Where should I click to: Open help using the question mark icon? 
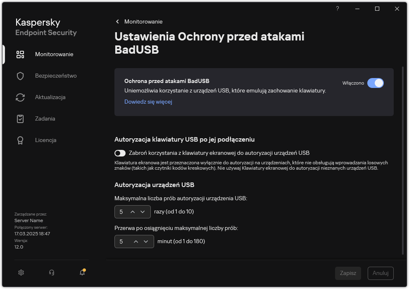pos(337,8)
